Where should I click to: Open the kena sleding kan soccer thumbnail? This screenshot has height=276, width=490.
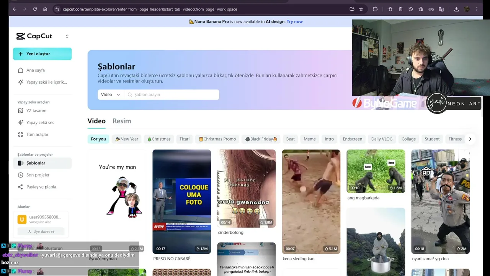pos(311,202)
